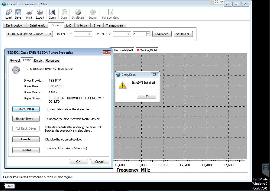
Task: Click the Uninstall driver button
Action: [x=26, y=150]
